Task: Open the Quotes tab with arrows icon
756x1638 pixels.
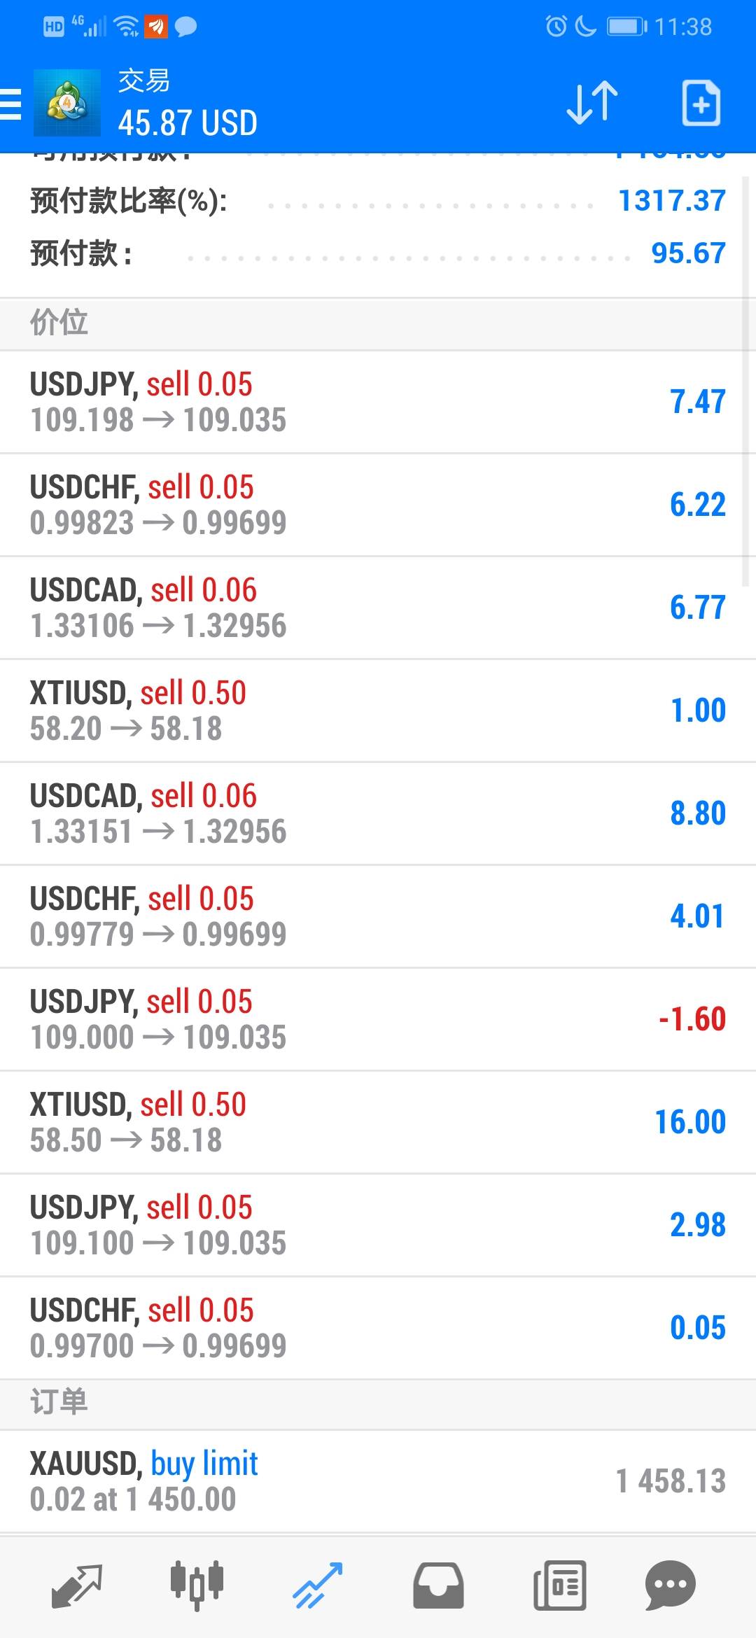Action: tap(77, 1585)
